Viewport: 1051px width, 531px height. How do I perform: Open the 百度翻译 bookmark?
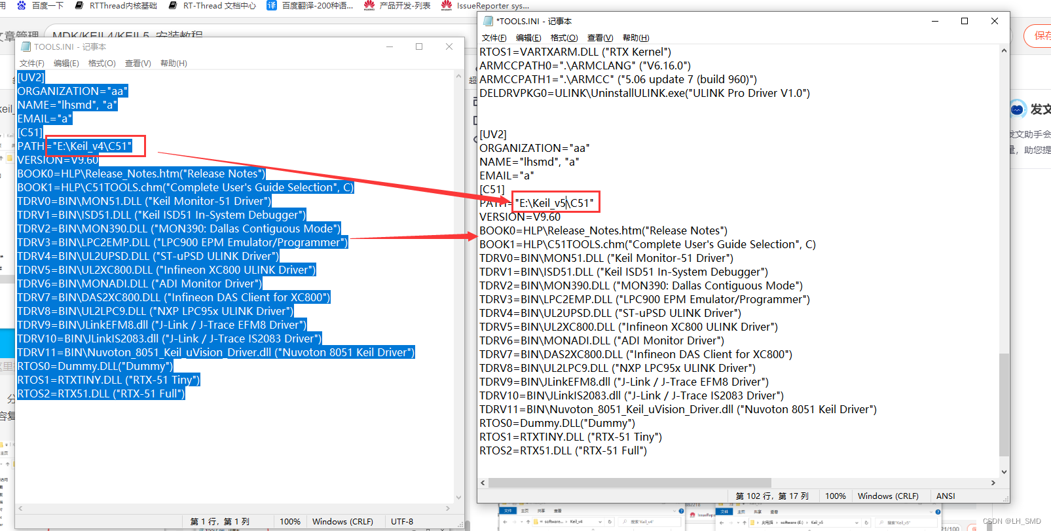[x=310, y=5]
